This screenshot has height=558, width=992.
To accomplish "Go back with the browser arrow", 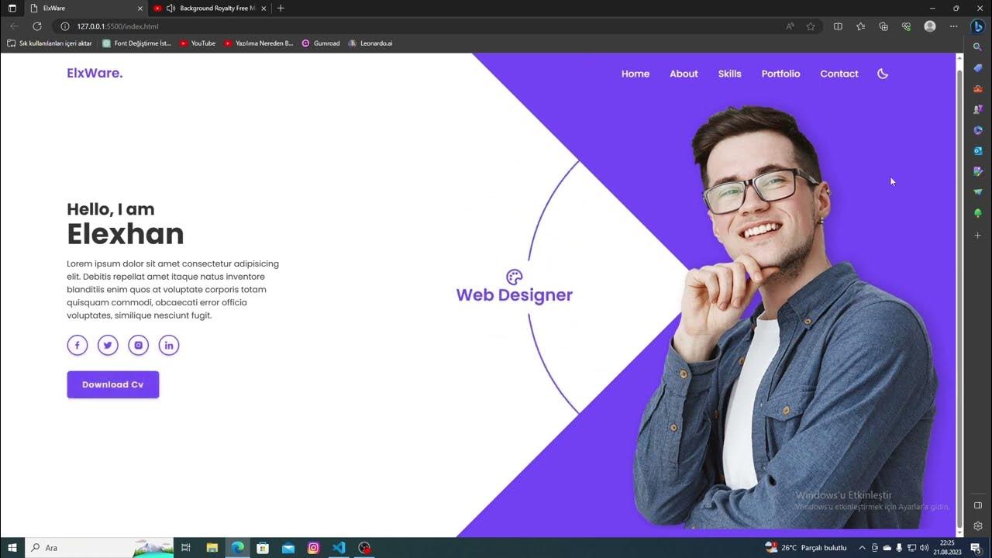I will [14, 26].
